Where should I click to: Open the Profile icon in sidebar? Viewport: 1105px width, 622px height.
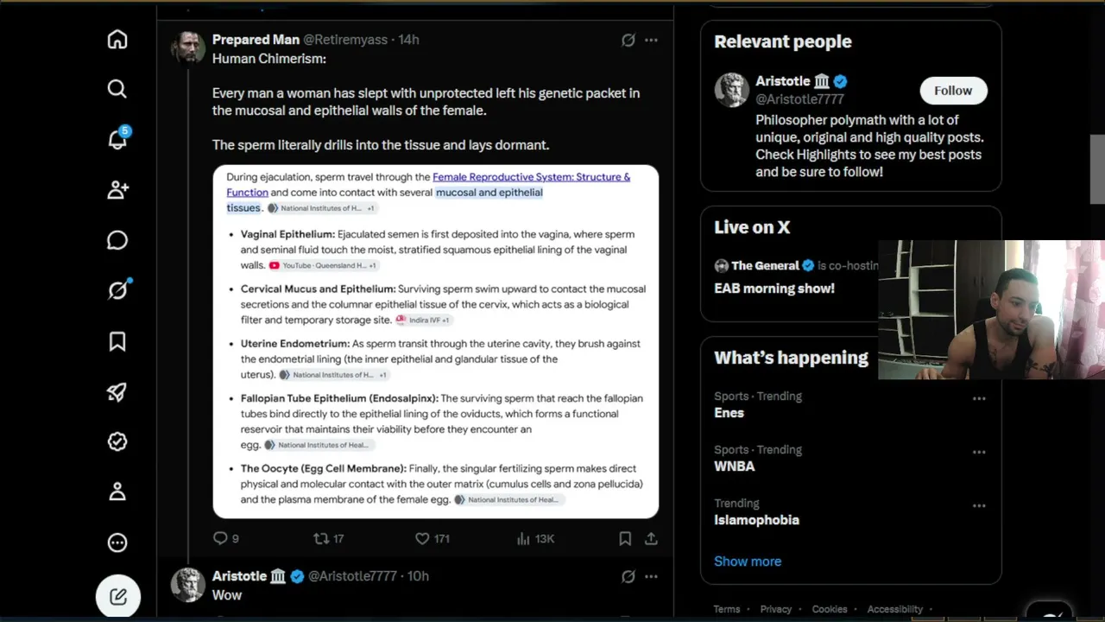click(x=117, y=492)
